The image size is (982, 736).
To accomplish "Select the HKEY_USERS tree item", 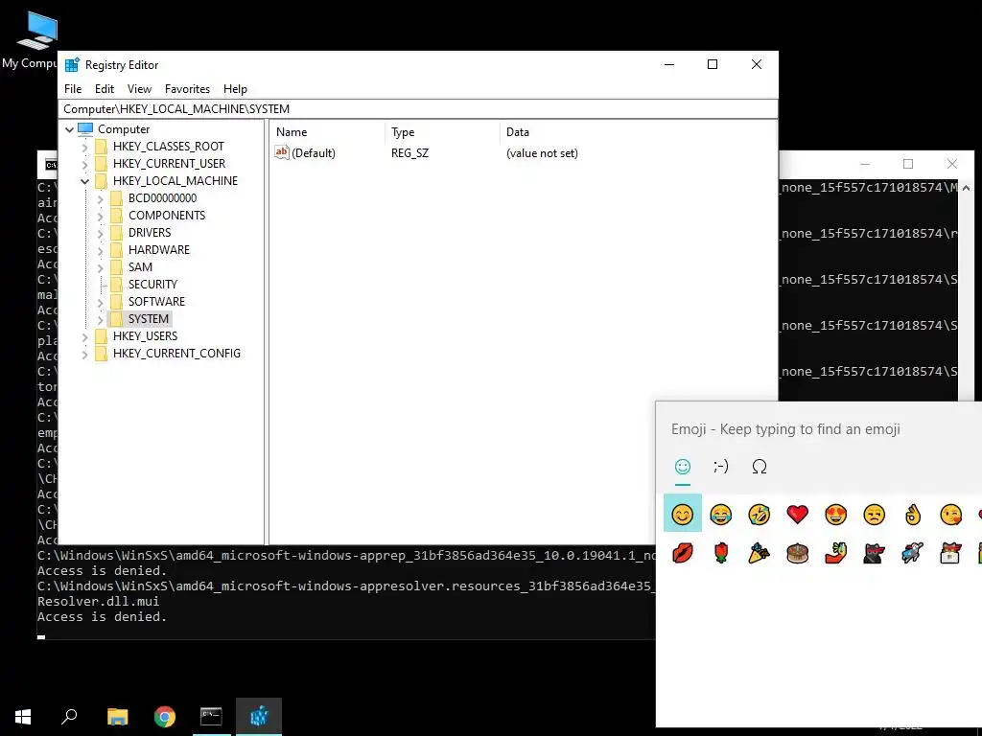I will 146,336.
